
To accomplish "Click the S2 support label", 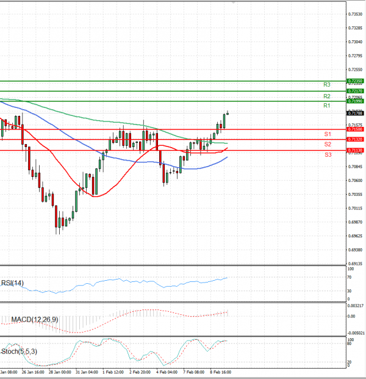I will pyautogui.click(x=328, y=144).
